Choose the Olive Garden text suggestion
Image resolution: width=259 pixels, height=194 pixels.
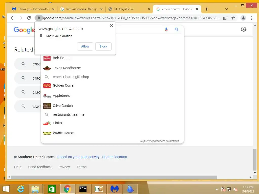pos(63,106)
